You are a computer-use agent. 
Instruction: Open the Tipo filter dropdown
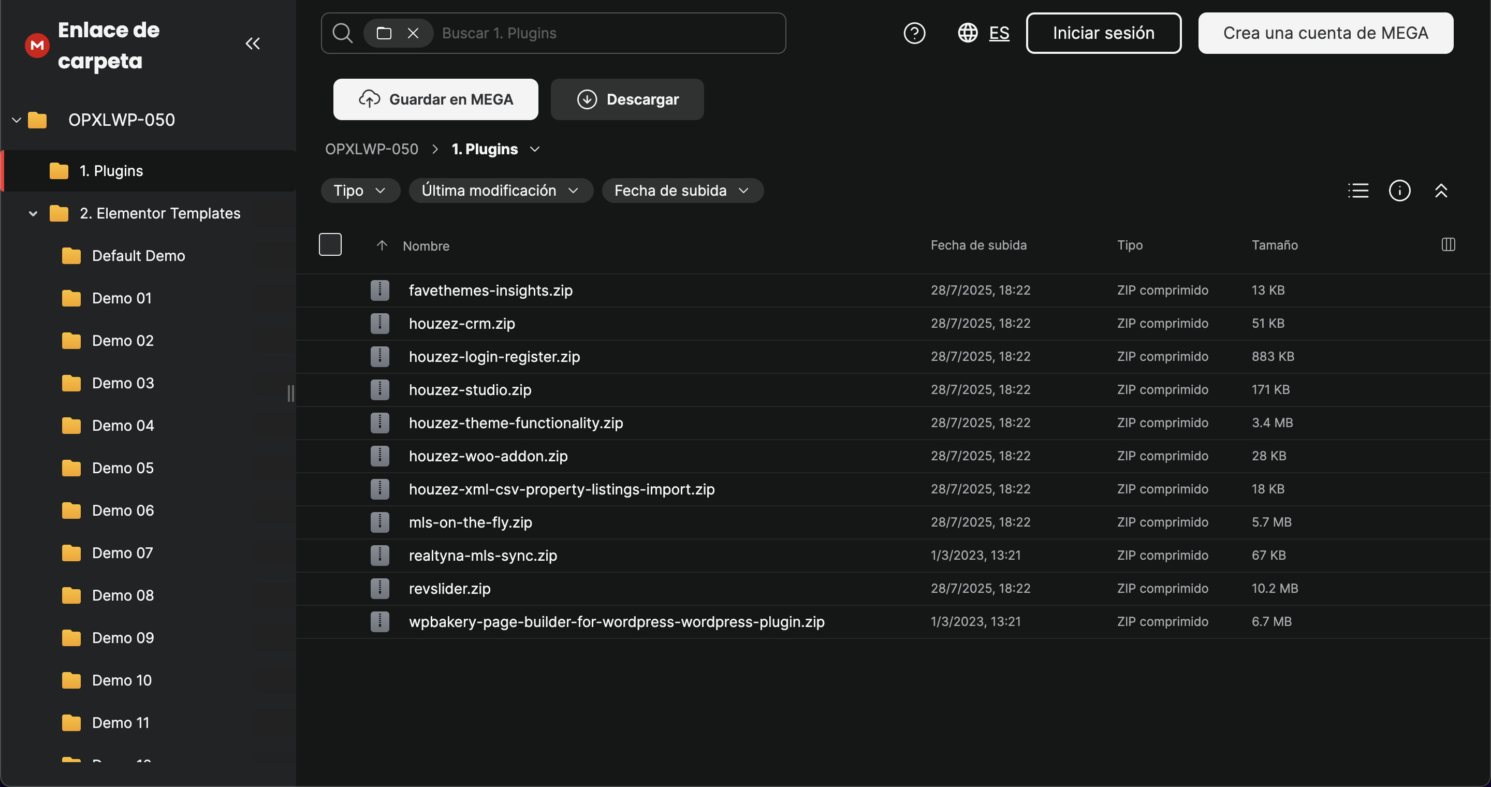coord(359,191)
